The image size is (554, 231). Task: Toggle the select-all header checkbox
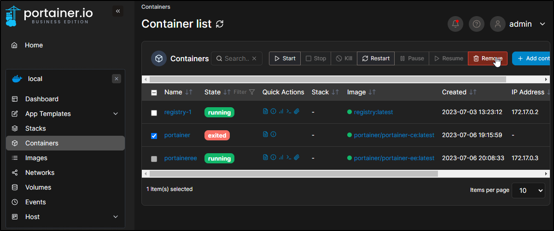pos(154,92)
